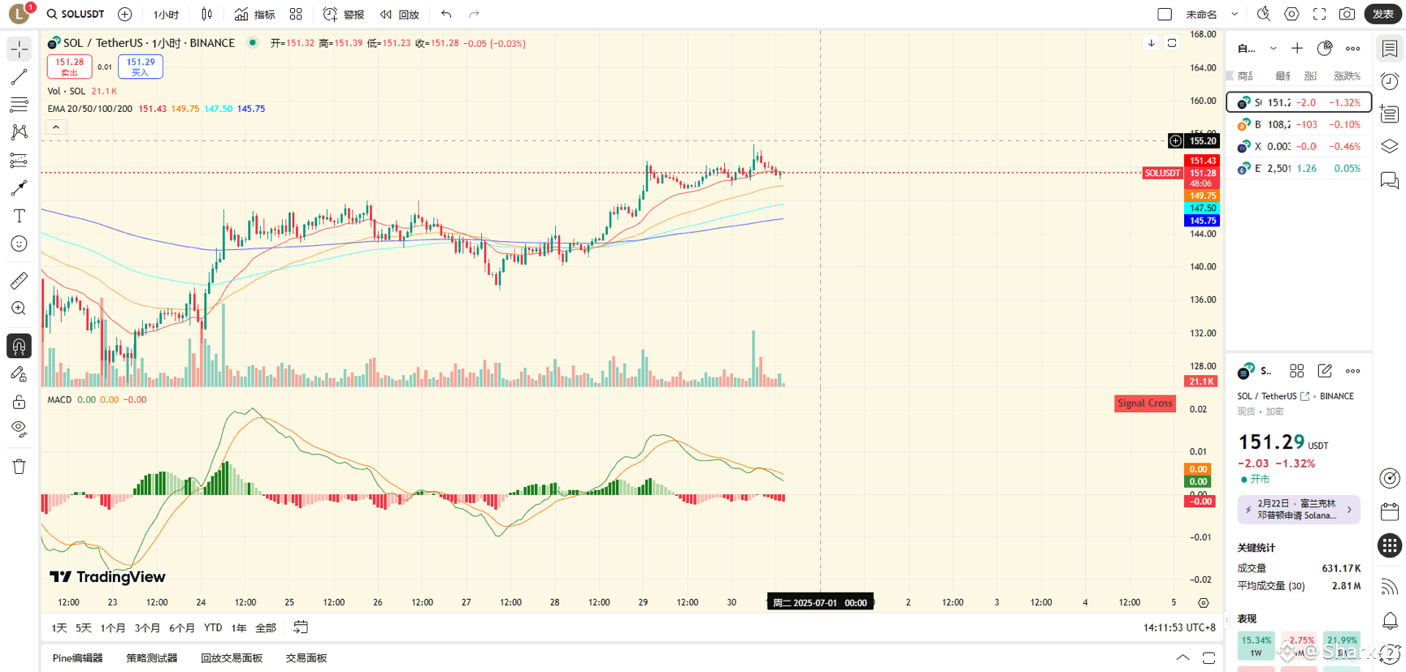
Task: Add a symbol to the watchlist
Action: [1297, 49]
